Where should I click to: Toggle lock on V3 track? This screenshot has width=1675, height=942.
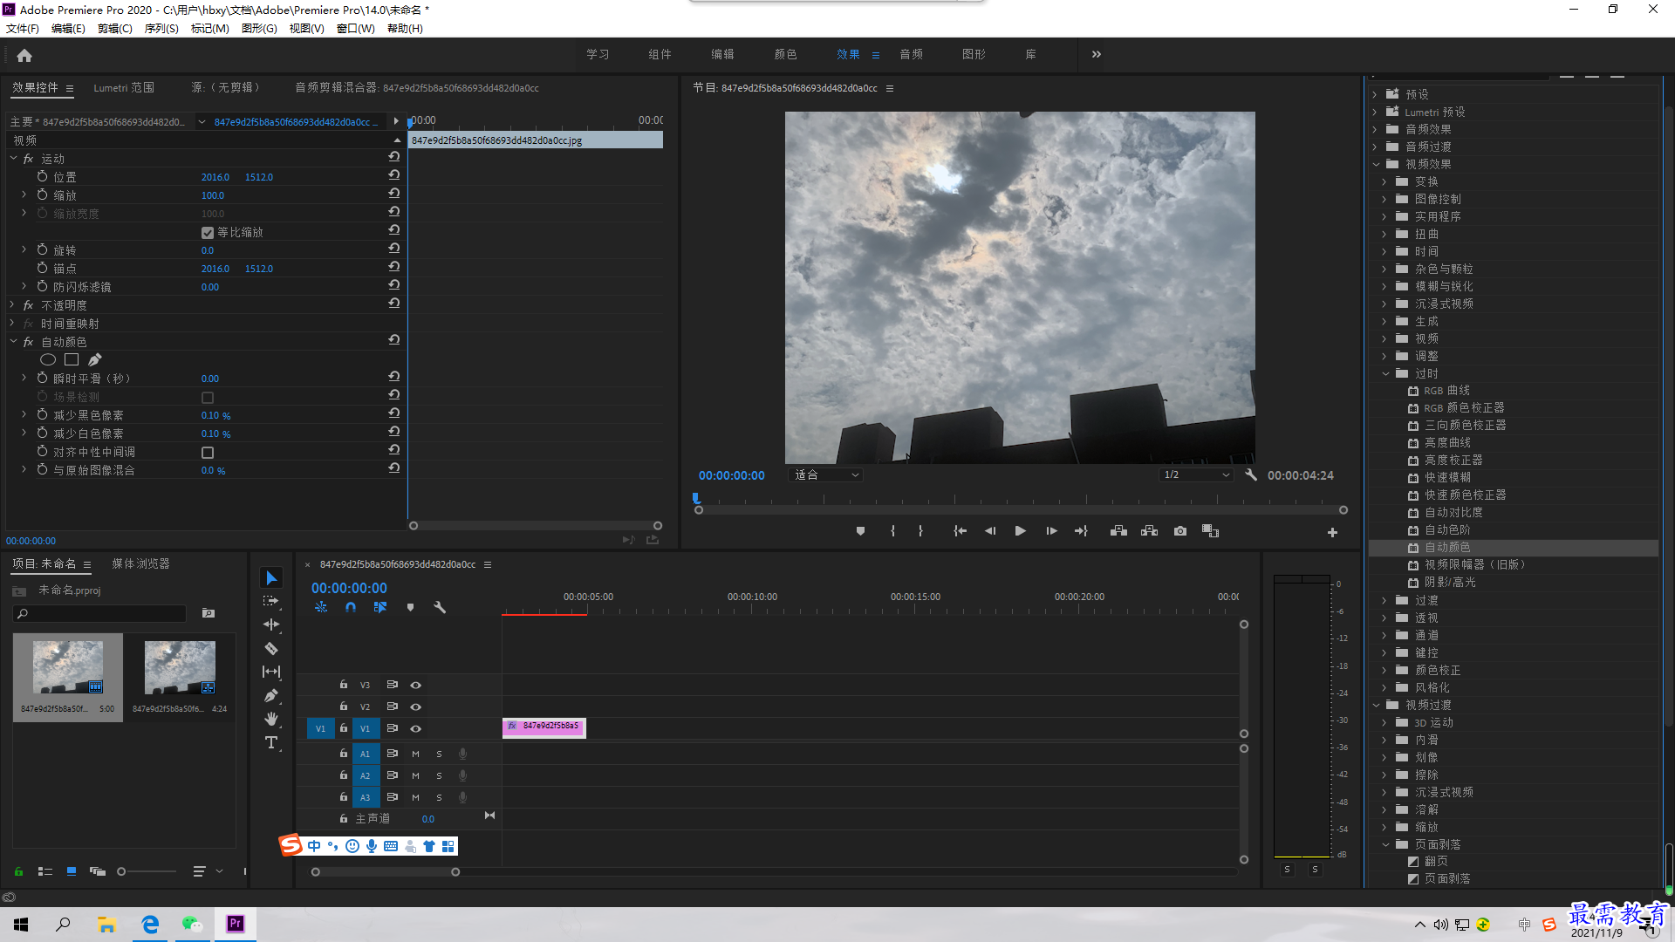point(344,685)
